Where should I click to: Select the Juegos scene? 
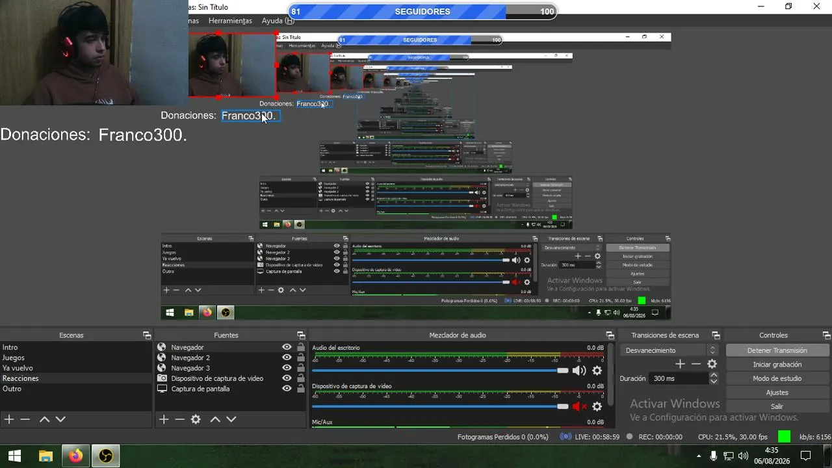76,357
